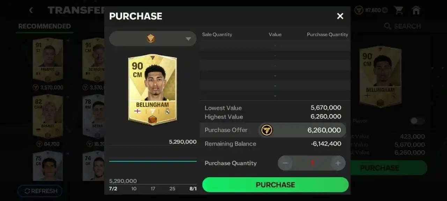Open the rank selector dropdown arrow
The height and width of the screenshot is (201, 447).
tap(188, 39)
